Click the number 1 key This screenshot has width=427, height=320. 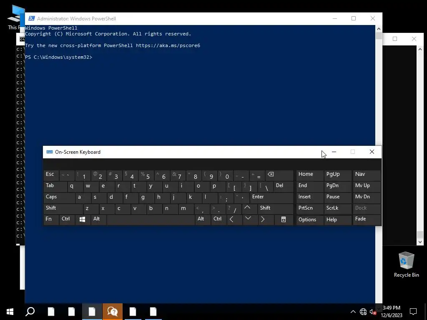coord(83,175)
